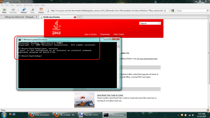The height and width of the screenshot is (118, 210).
Task: Click the cmd.exe title bar system icon
Action: coord(20,40)
